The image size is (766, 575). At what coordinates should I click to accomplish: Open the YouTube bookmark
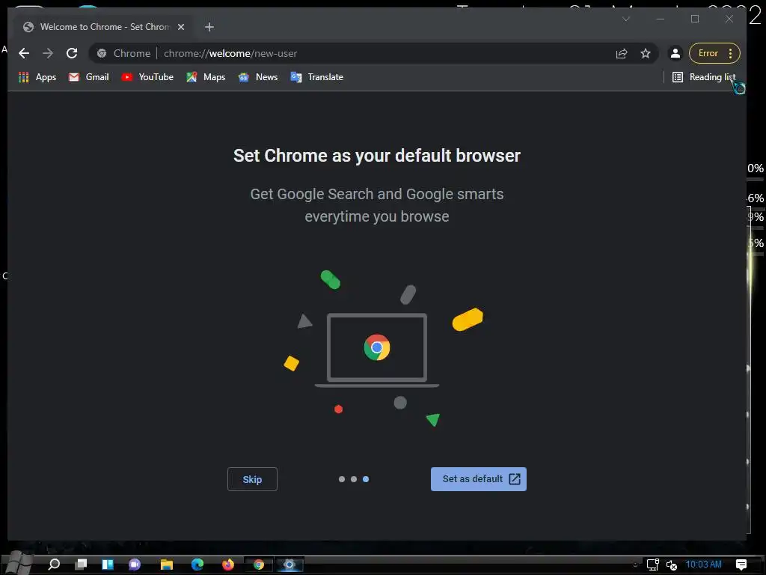pos(147,77)
